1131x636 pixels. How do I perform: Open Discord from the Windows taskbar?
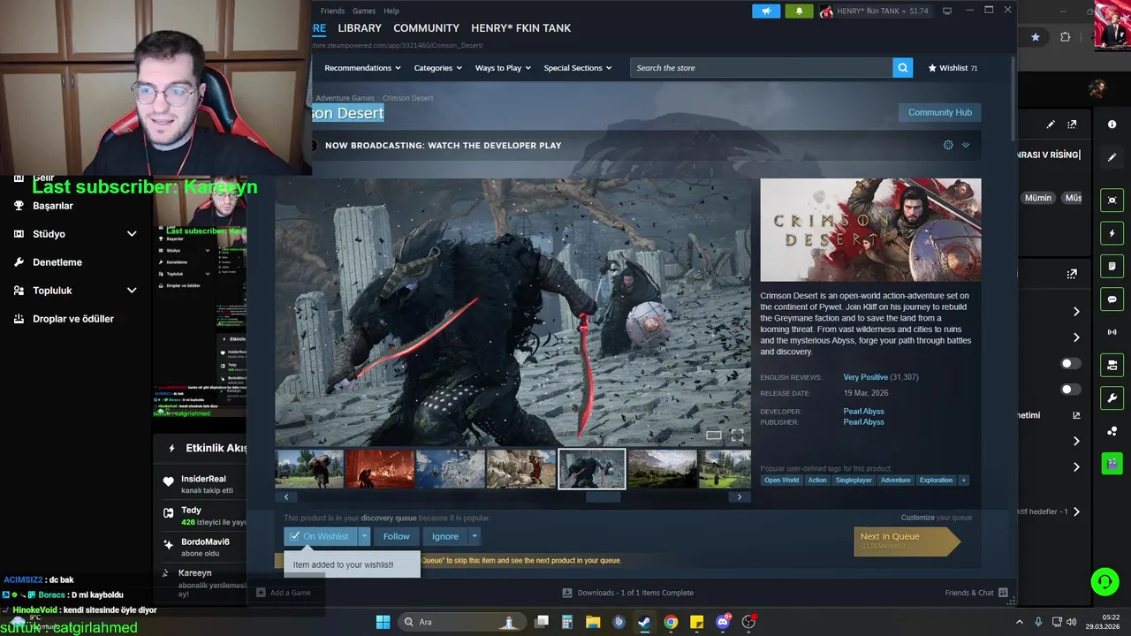(x=723, y=622)
